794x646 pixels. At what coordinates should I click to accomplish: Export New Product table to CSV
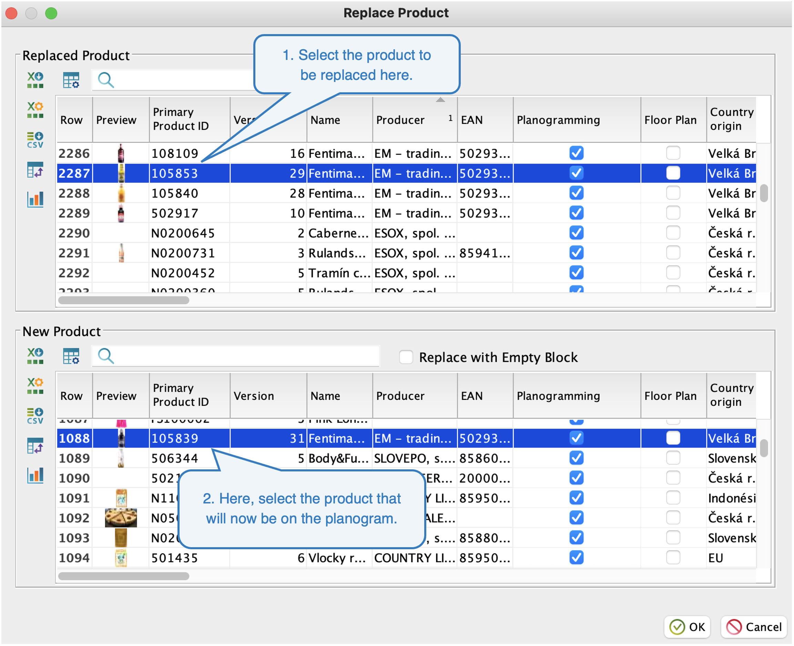coord(35,415)
